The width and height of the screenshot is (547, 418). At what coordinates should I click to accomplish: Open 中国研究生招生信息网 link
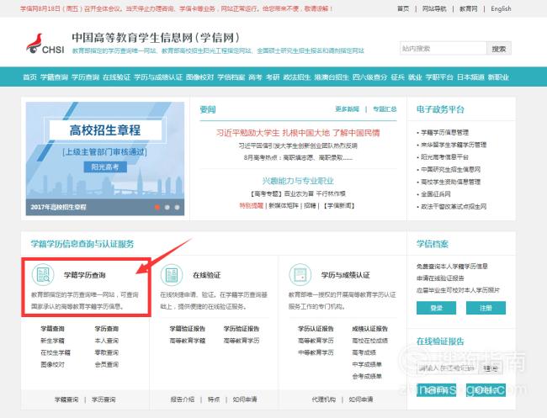pos(451,169)
